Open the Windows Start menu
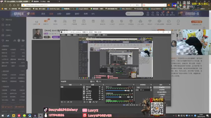The width and height of the screenshot is (211, 118). (3, 115)
